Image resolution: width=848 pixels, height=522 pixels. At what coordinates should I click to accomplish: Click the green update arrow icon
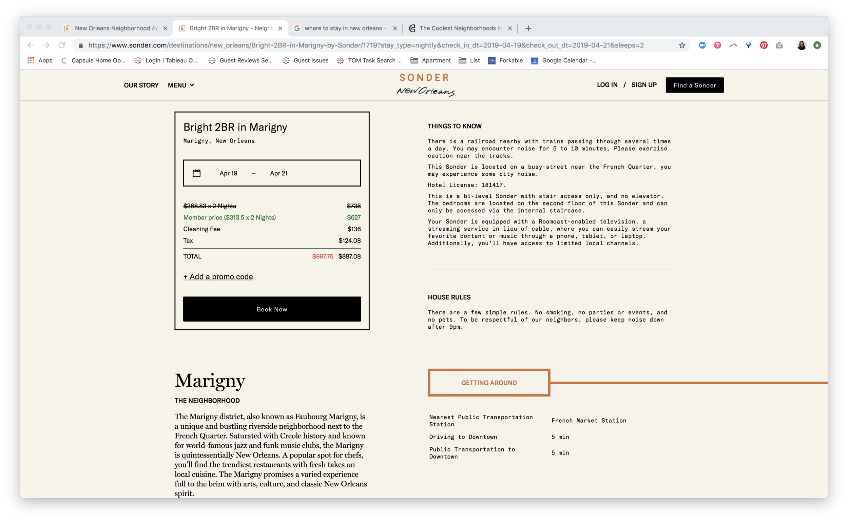click(817, 45)
